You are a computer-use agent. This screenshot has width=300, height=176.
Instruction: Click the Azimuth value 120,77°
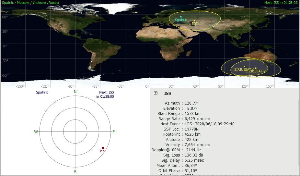coord(192,103)
